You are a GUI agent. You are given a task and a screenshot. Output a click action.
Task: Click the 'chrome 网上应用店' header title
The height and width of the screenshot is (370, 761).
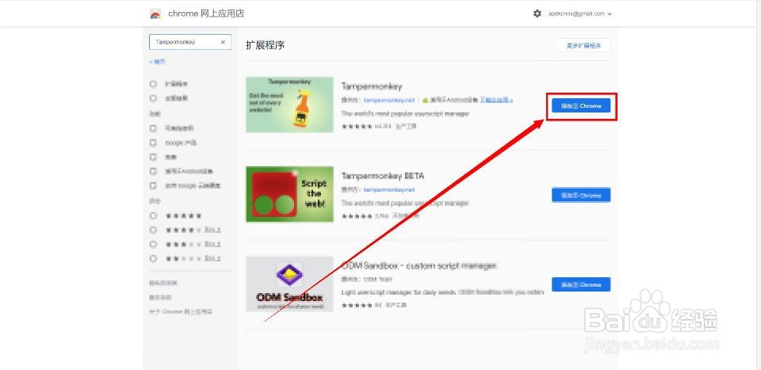point(206,13)
